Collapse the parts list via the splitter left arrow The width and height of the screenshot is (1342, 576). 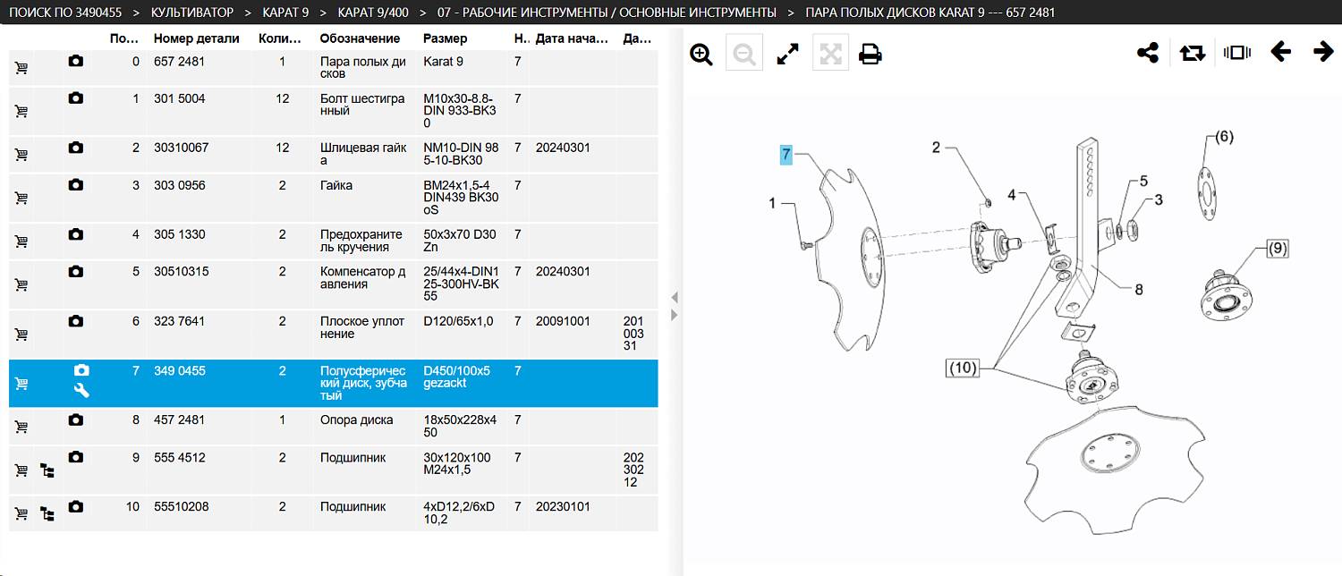tap(675, 297)
